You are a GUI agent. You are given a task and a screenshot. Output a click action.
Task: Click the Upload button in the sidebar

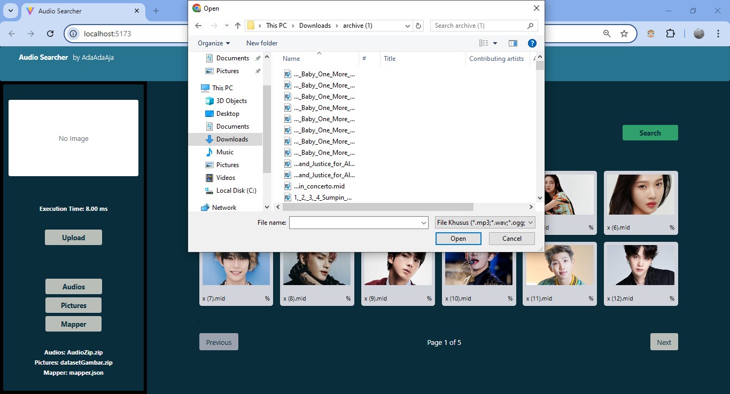pos(73,238)
